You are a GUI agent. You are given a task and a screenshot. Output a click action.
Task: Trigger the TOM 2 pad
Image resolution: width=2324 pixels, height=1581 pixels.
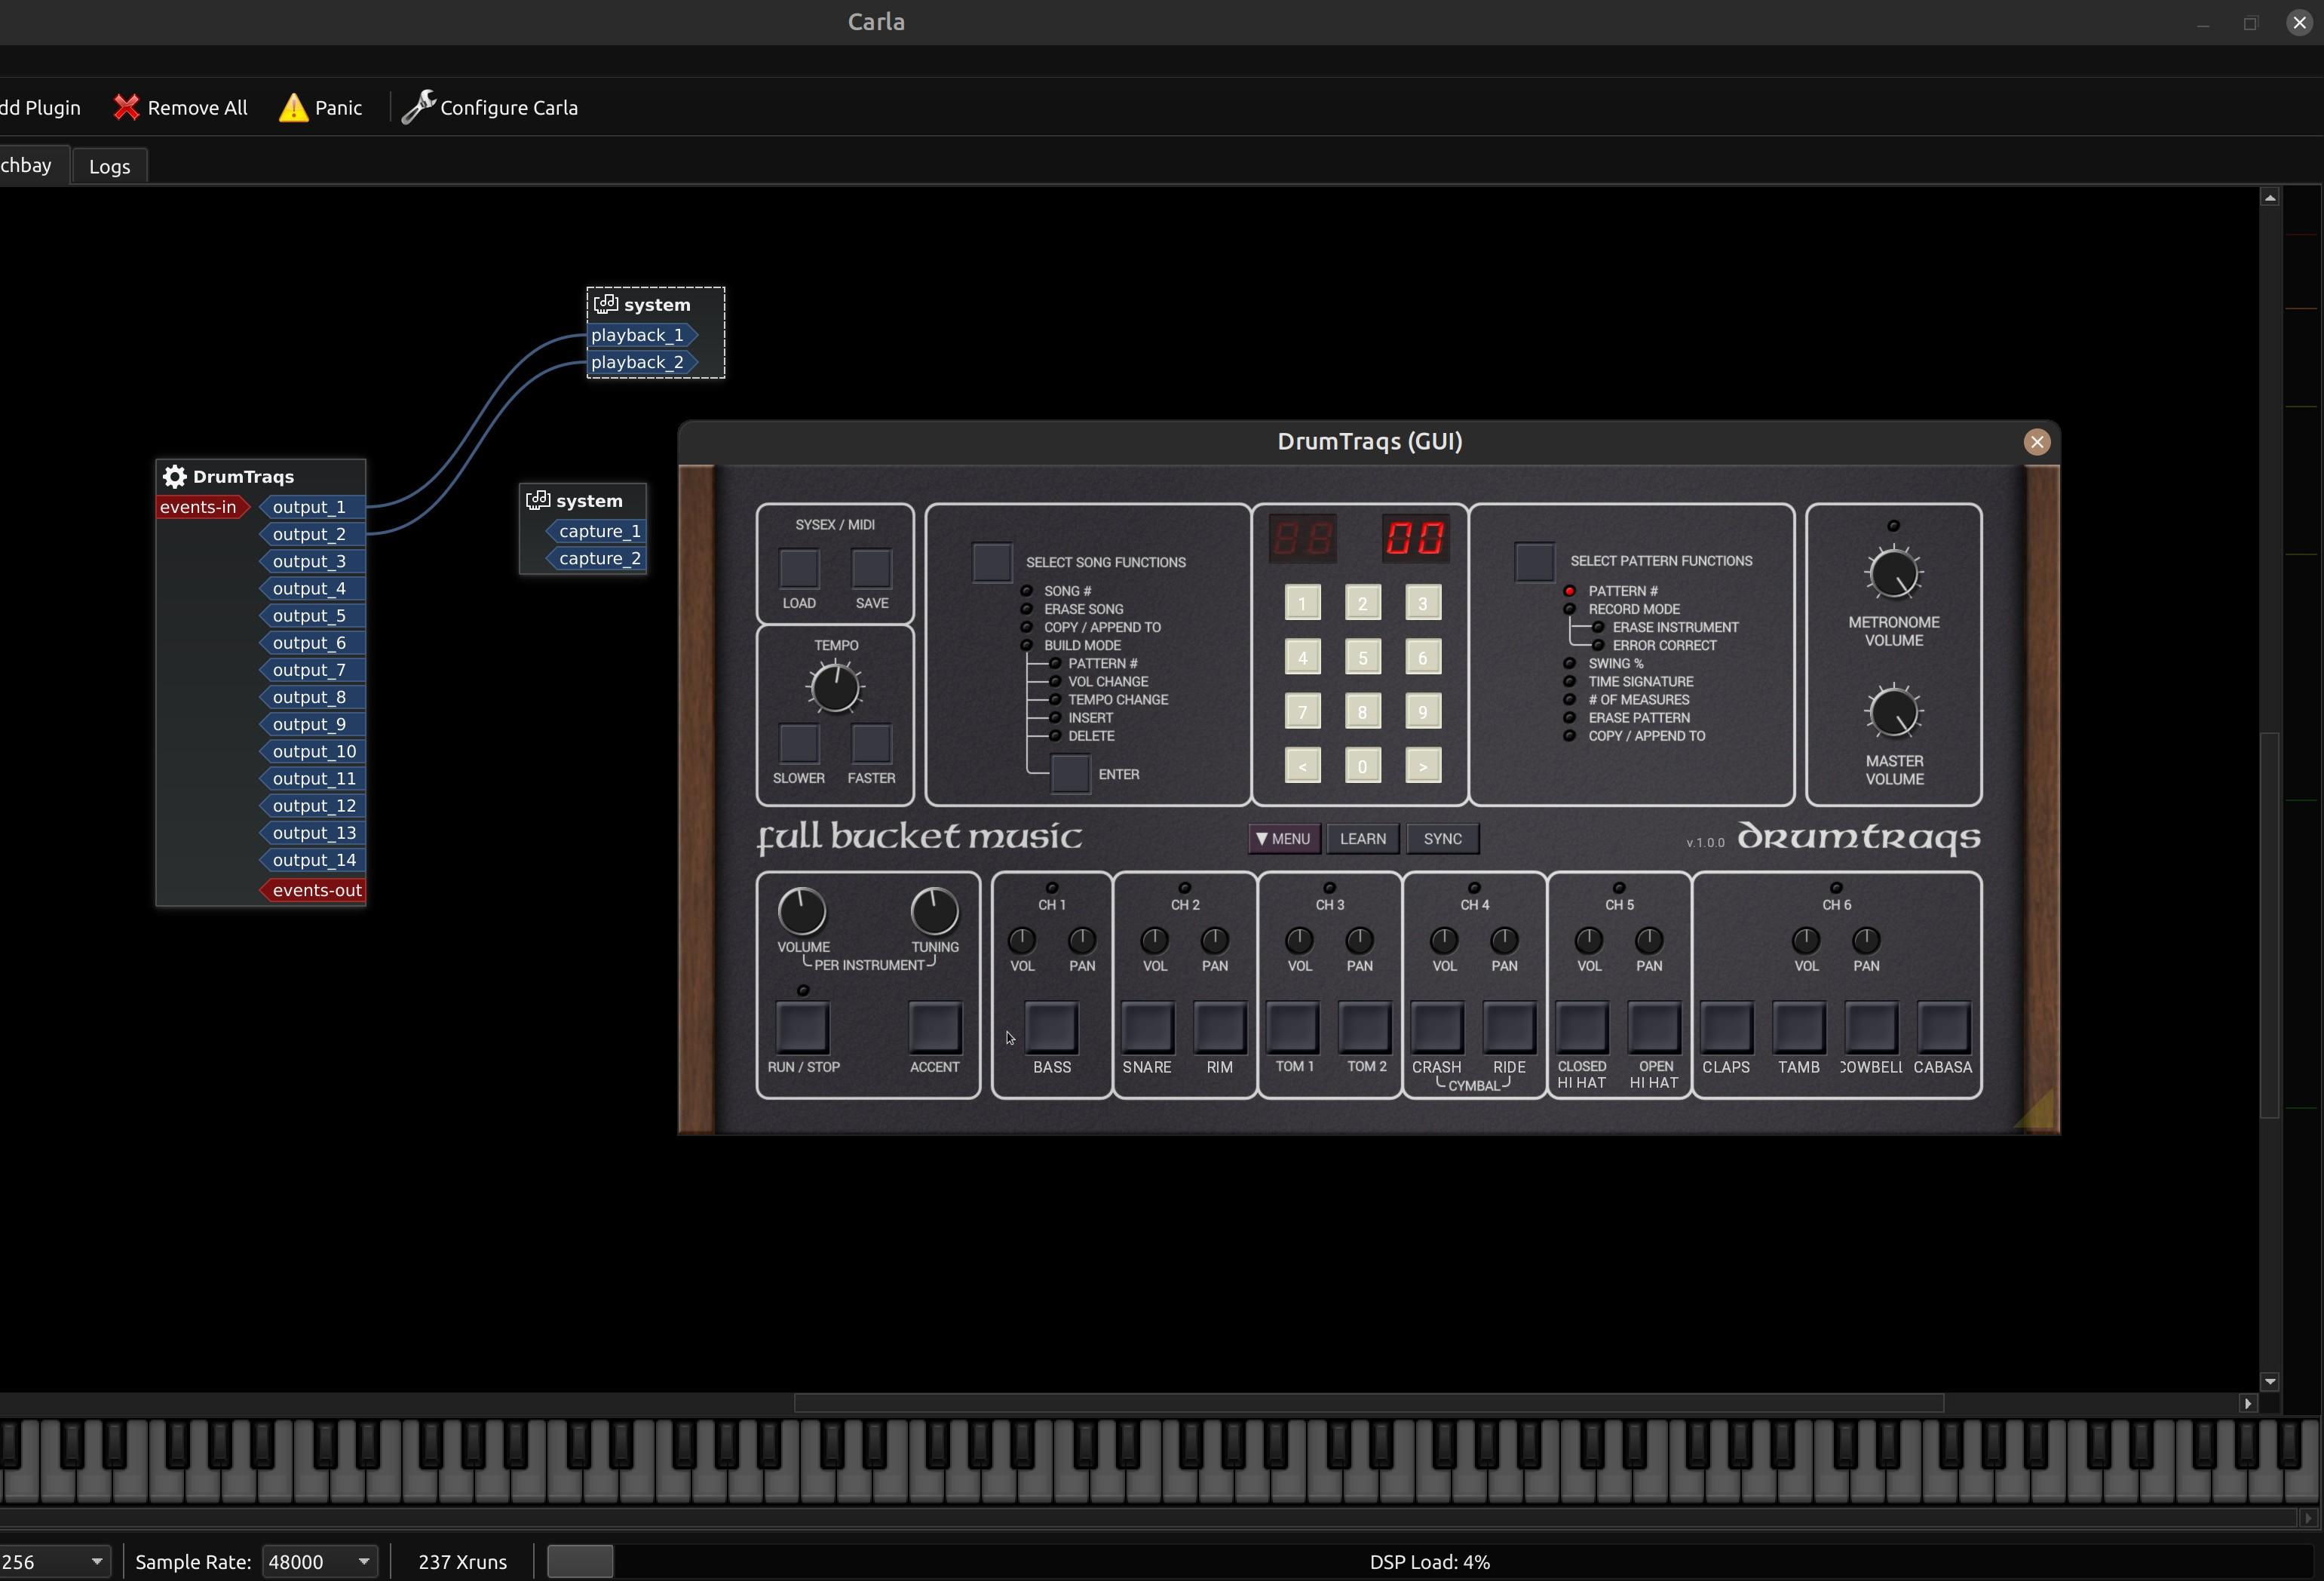tap(1365, 1027)
